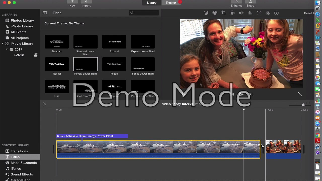Image resolution: width=322 pixels, height=181 pixels.
Task: Click the titles search field
Action: (144, 13)
